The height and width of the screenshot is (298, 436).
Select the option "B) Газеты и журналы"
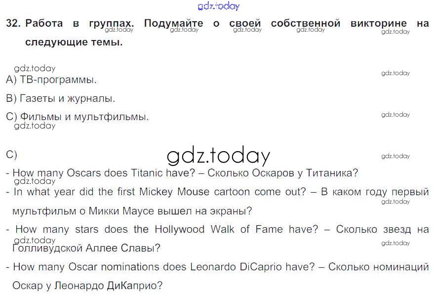[x=60, y=98]
